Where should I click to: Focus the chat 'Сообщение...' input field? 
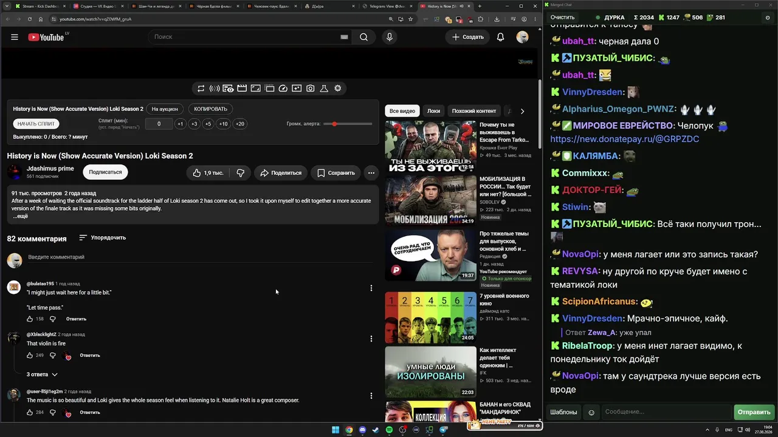tap(667, 413)
